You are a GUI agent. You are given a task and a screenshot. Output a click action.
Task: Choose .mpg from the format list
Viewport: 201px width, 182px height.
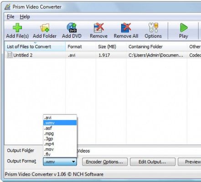click(60, 133)
